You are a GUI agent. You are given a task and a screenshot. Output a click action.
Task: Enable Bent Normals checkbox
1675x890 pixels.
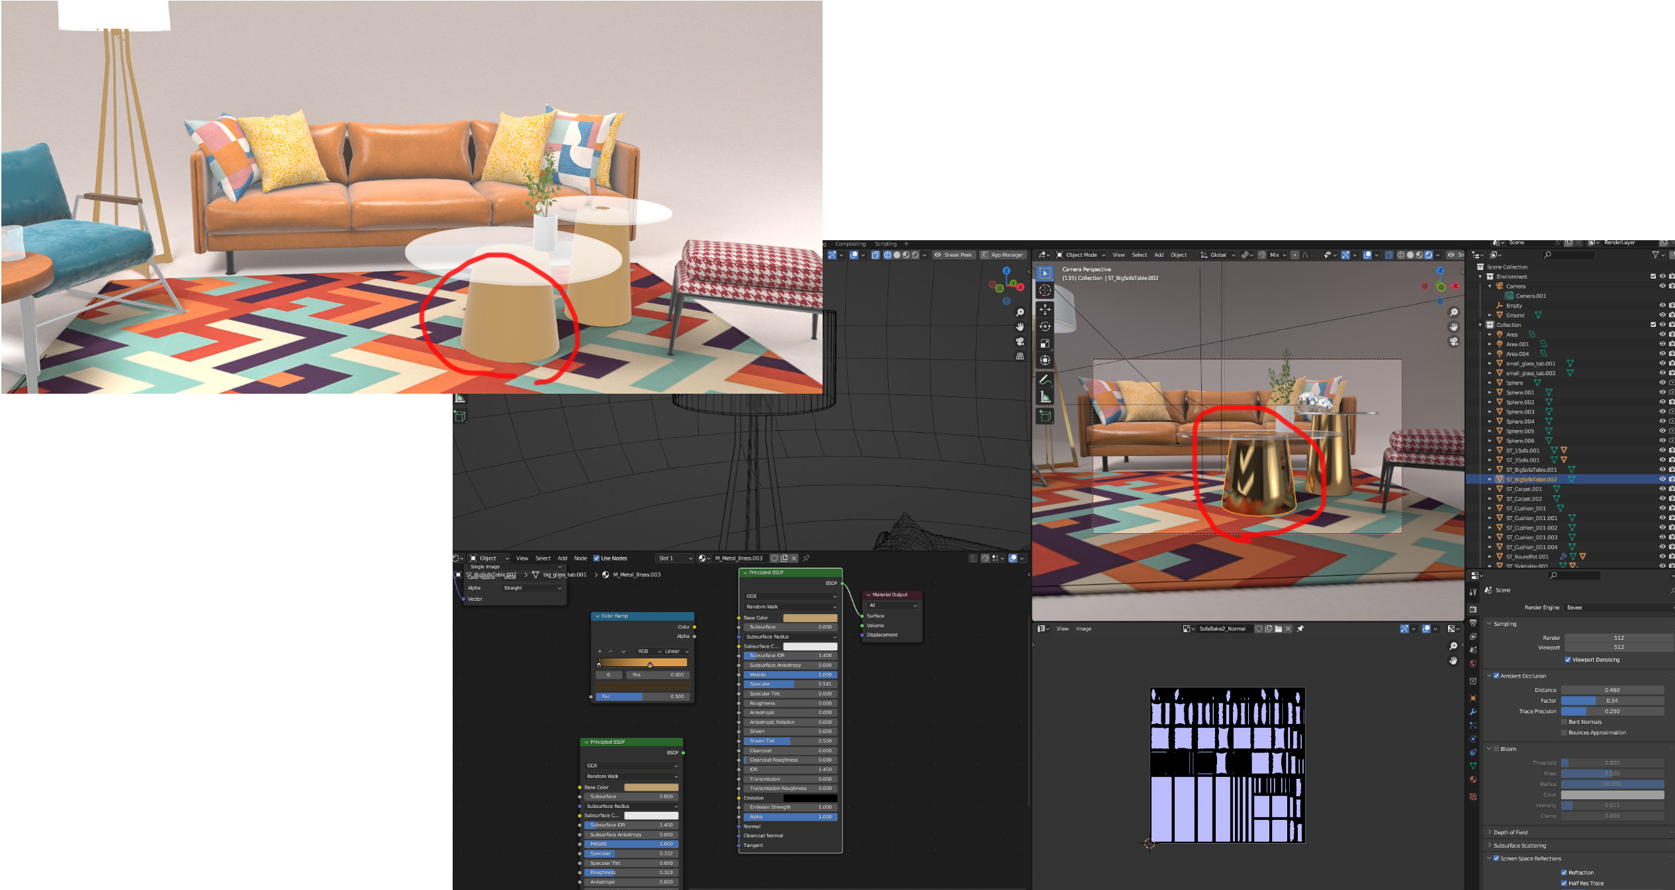click(x=1564, y=722)
